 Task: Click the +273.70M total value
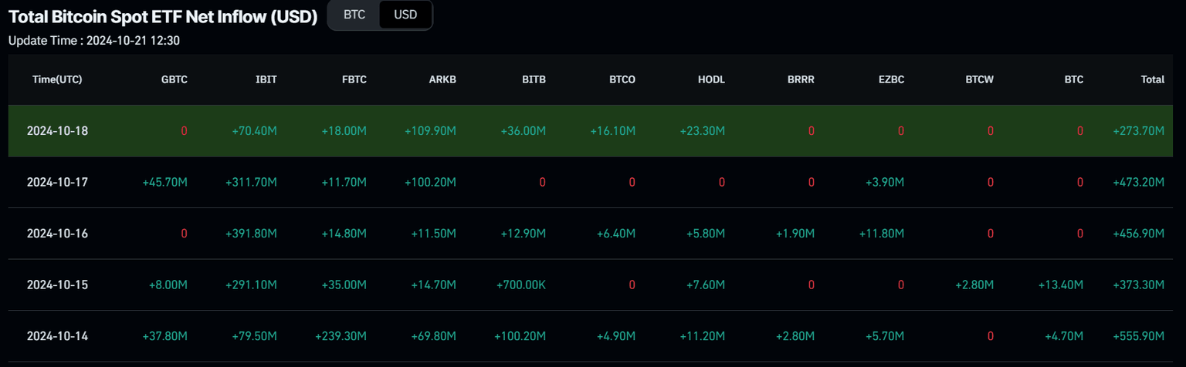coord(1138,131)
